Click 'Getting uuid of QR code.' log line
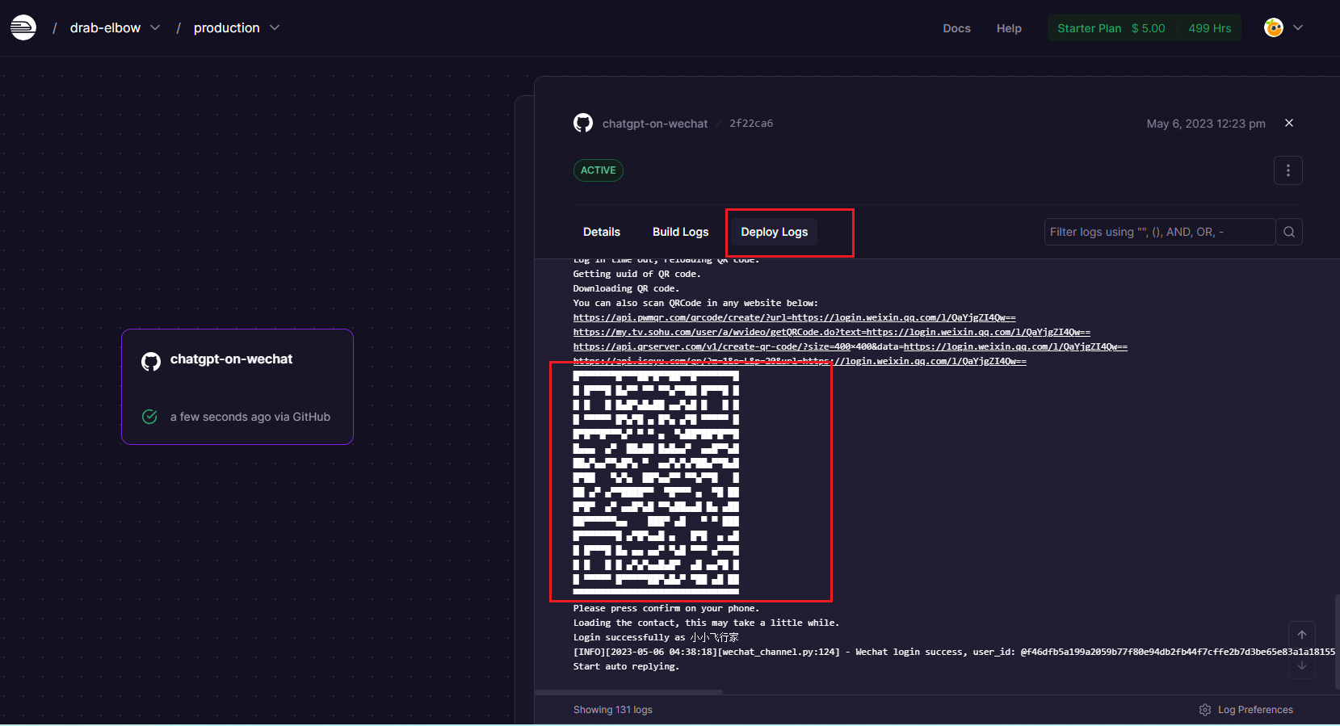Screen dimensions: 1340x726 pyautogui.click(x=636, y=274)
